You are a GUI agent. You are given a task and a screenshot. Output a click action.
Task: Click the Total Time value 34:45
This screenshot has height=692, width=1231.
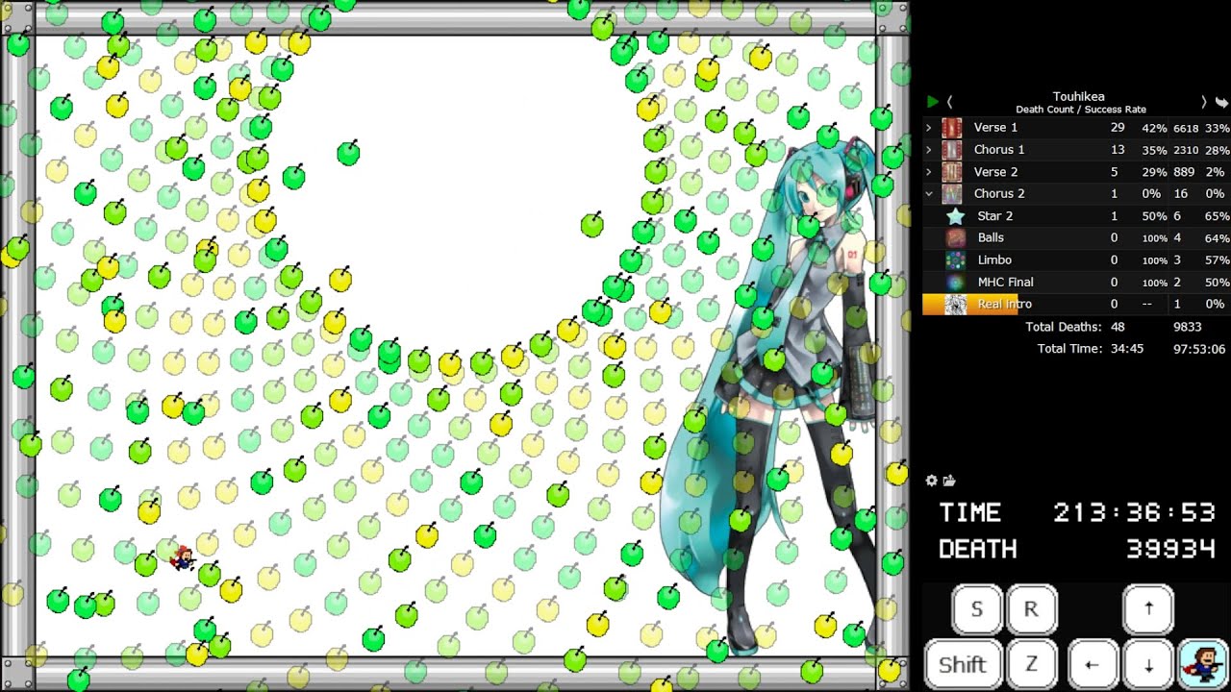[1127, 349]
